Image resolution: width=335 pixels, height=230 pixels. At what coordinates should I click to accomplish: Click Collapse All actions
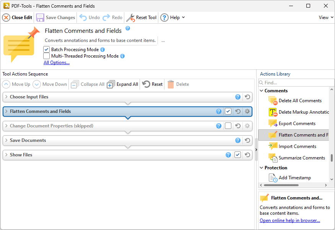click(x=88, y=84)
